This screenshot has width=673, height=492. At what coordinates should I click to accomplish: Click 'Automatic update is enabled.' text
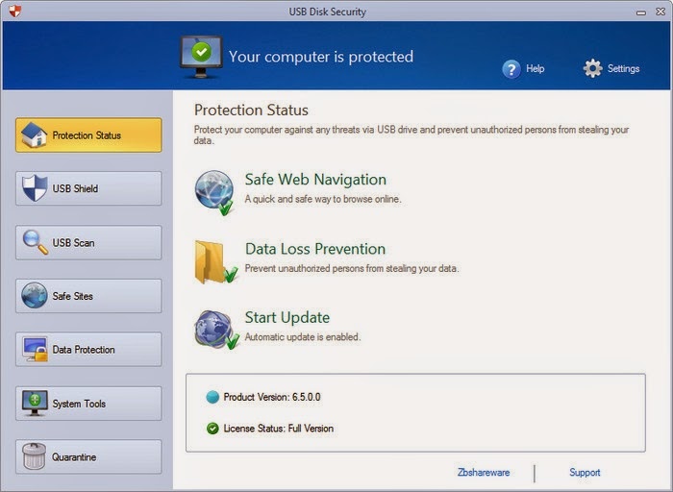pyautogui.click(x=303, y=337)
